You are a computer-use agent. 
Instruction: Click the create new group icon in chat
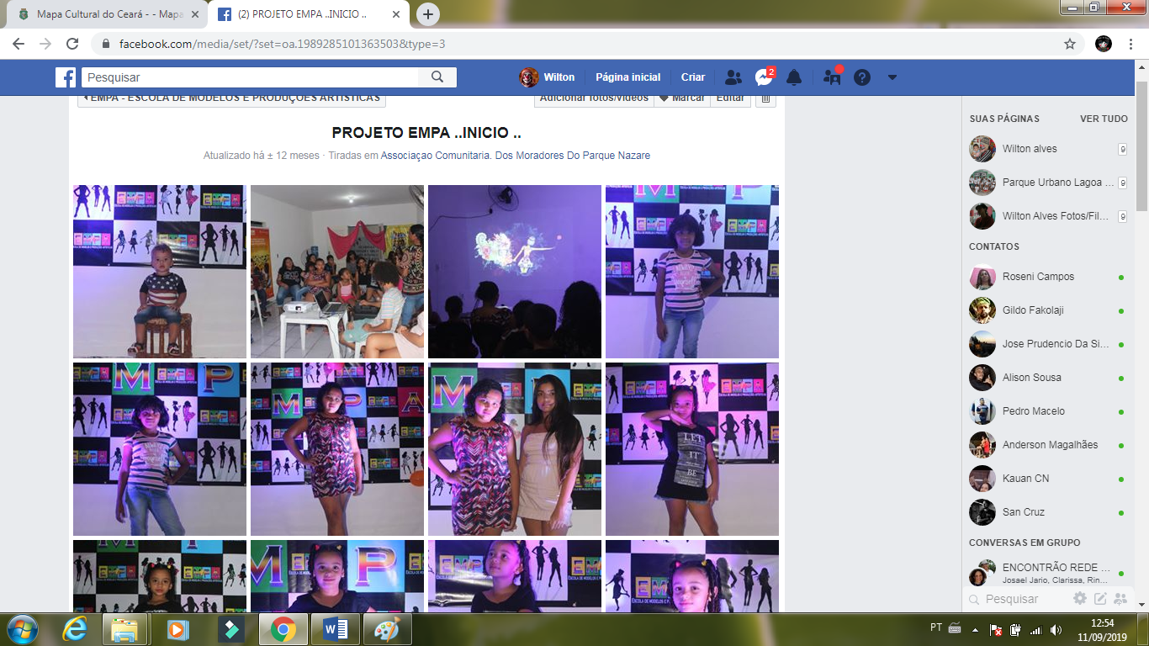tap(1120, 599)
